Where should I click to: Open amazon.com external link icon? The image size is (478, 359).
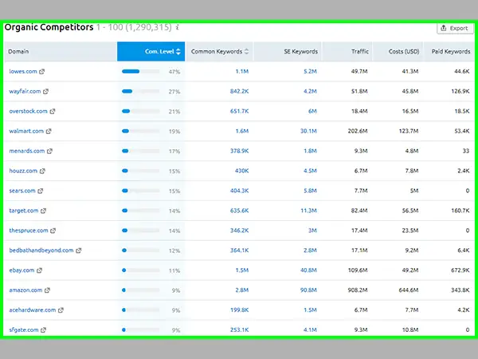47,290
